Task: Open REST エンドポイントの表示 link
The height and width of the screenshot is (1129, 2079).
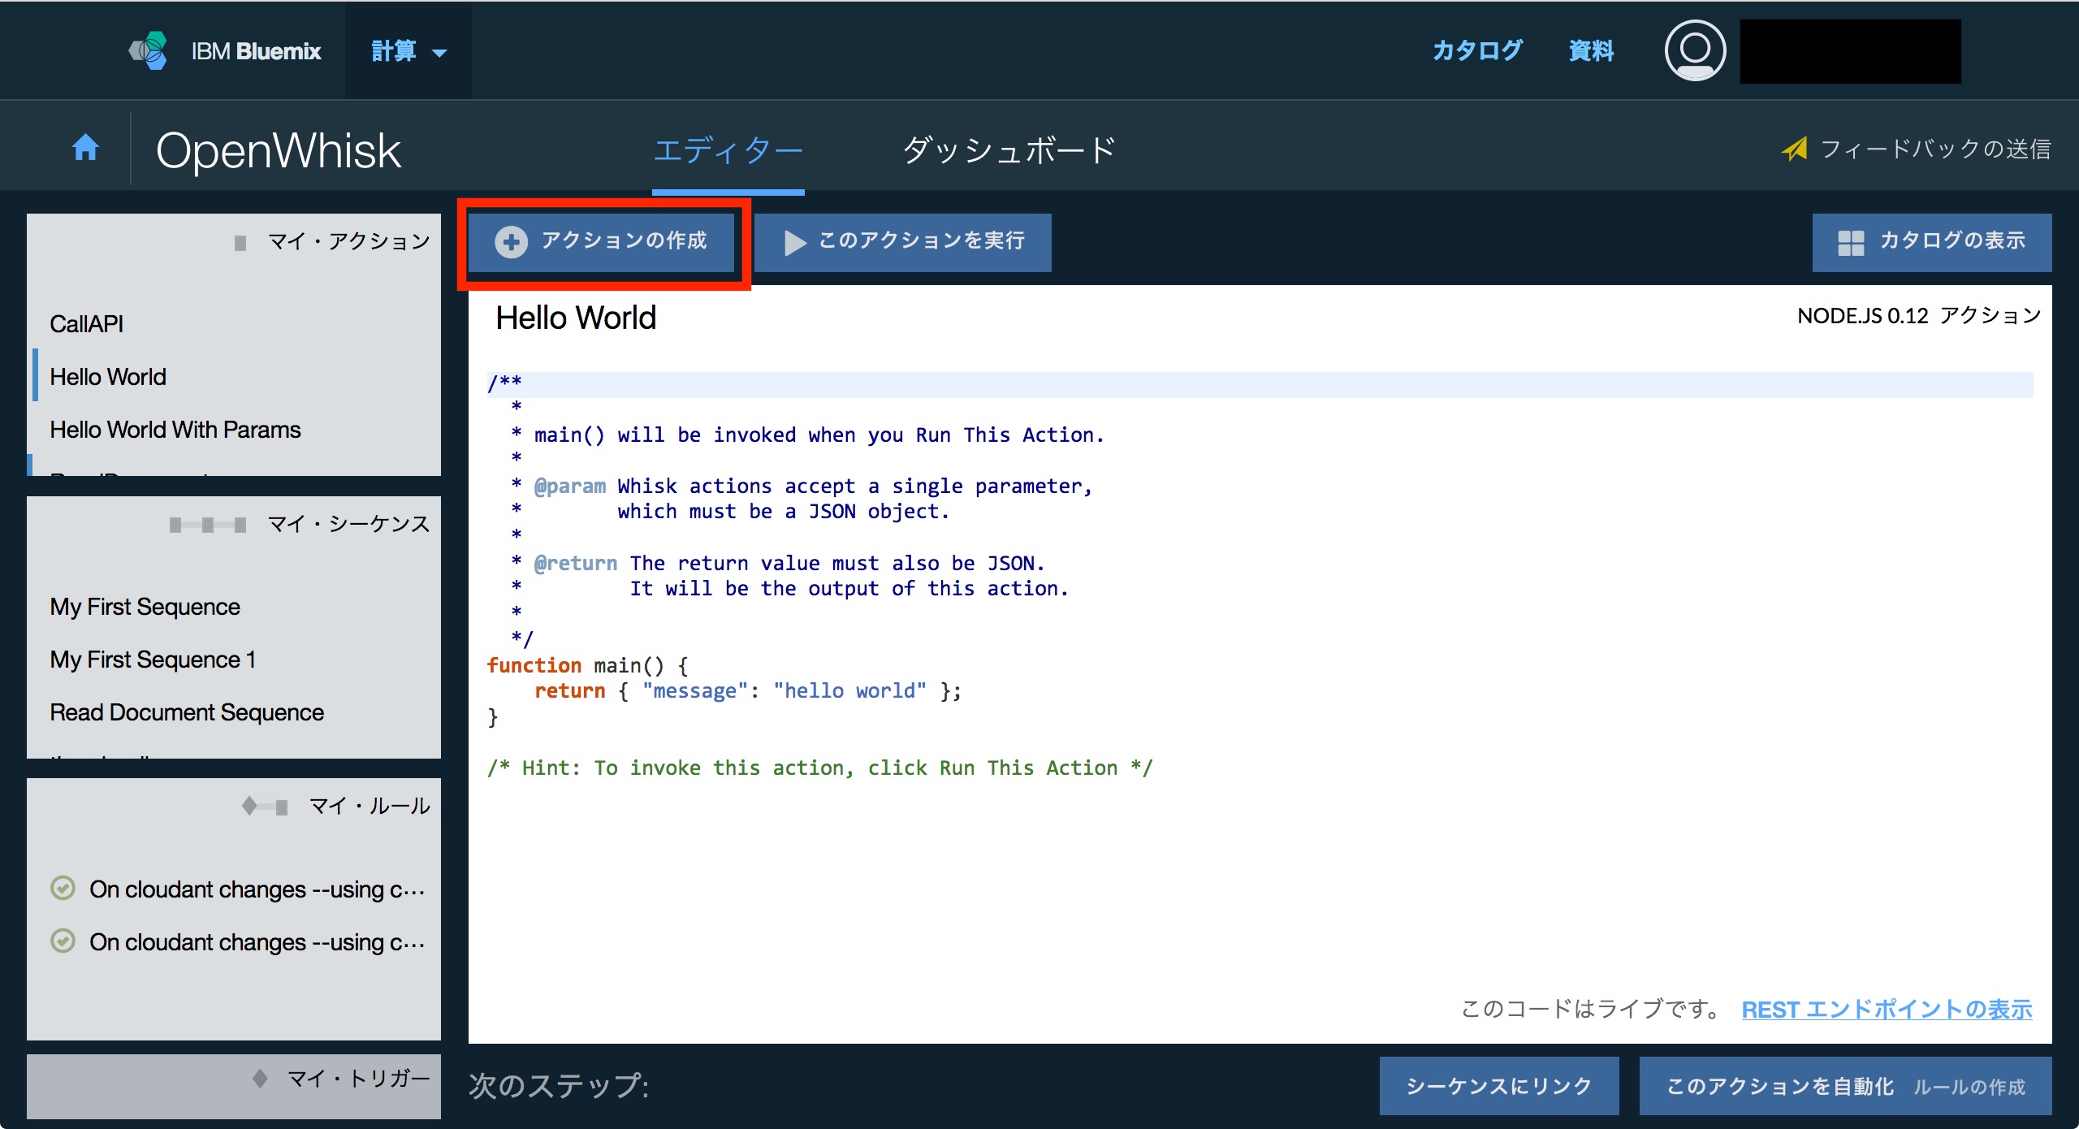Action: [x=1887, y=1010]
